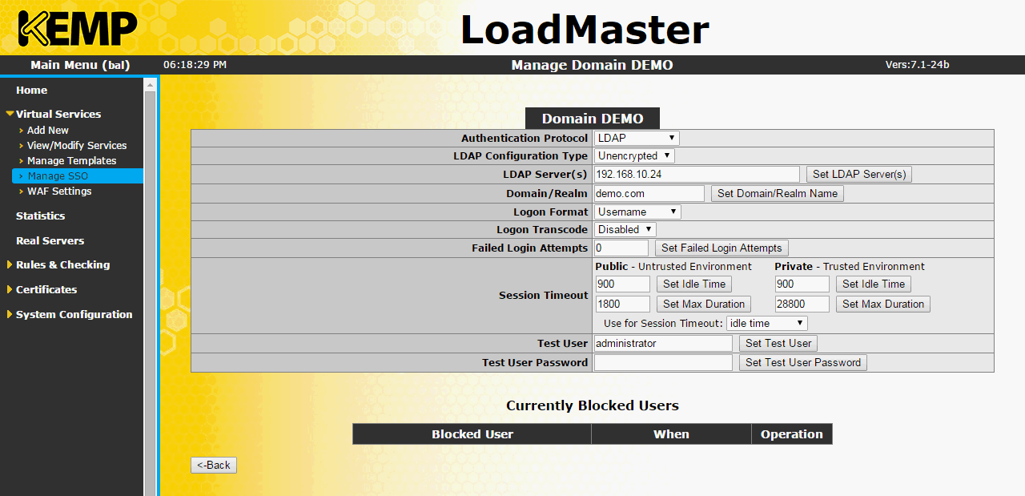
Task: Click Set Test User button
Action: tap(778, 343)
